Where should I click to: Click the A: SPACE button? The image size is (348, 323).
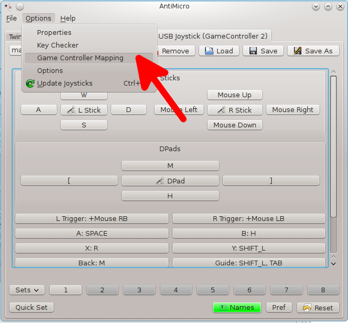pyautogui.click(x=92, y=233)
